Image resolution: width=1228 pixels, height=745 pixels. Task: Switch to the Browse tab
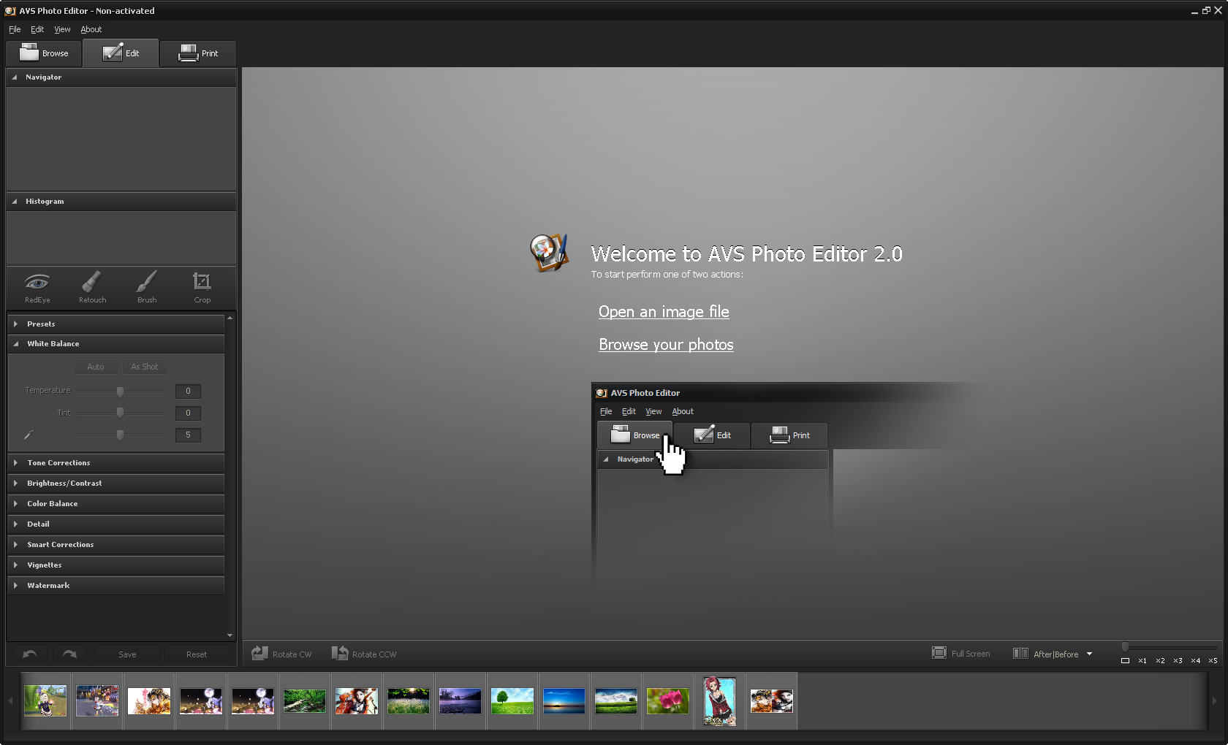pyautogui.click(x=44, y=53)
